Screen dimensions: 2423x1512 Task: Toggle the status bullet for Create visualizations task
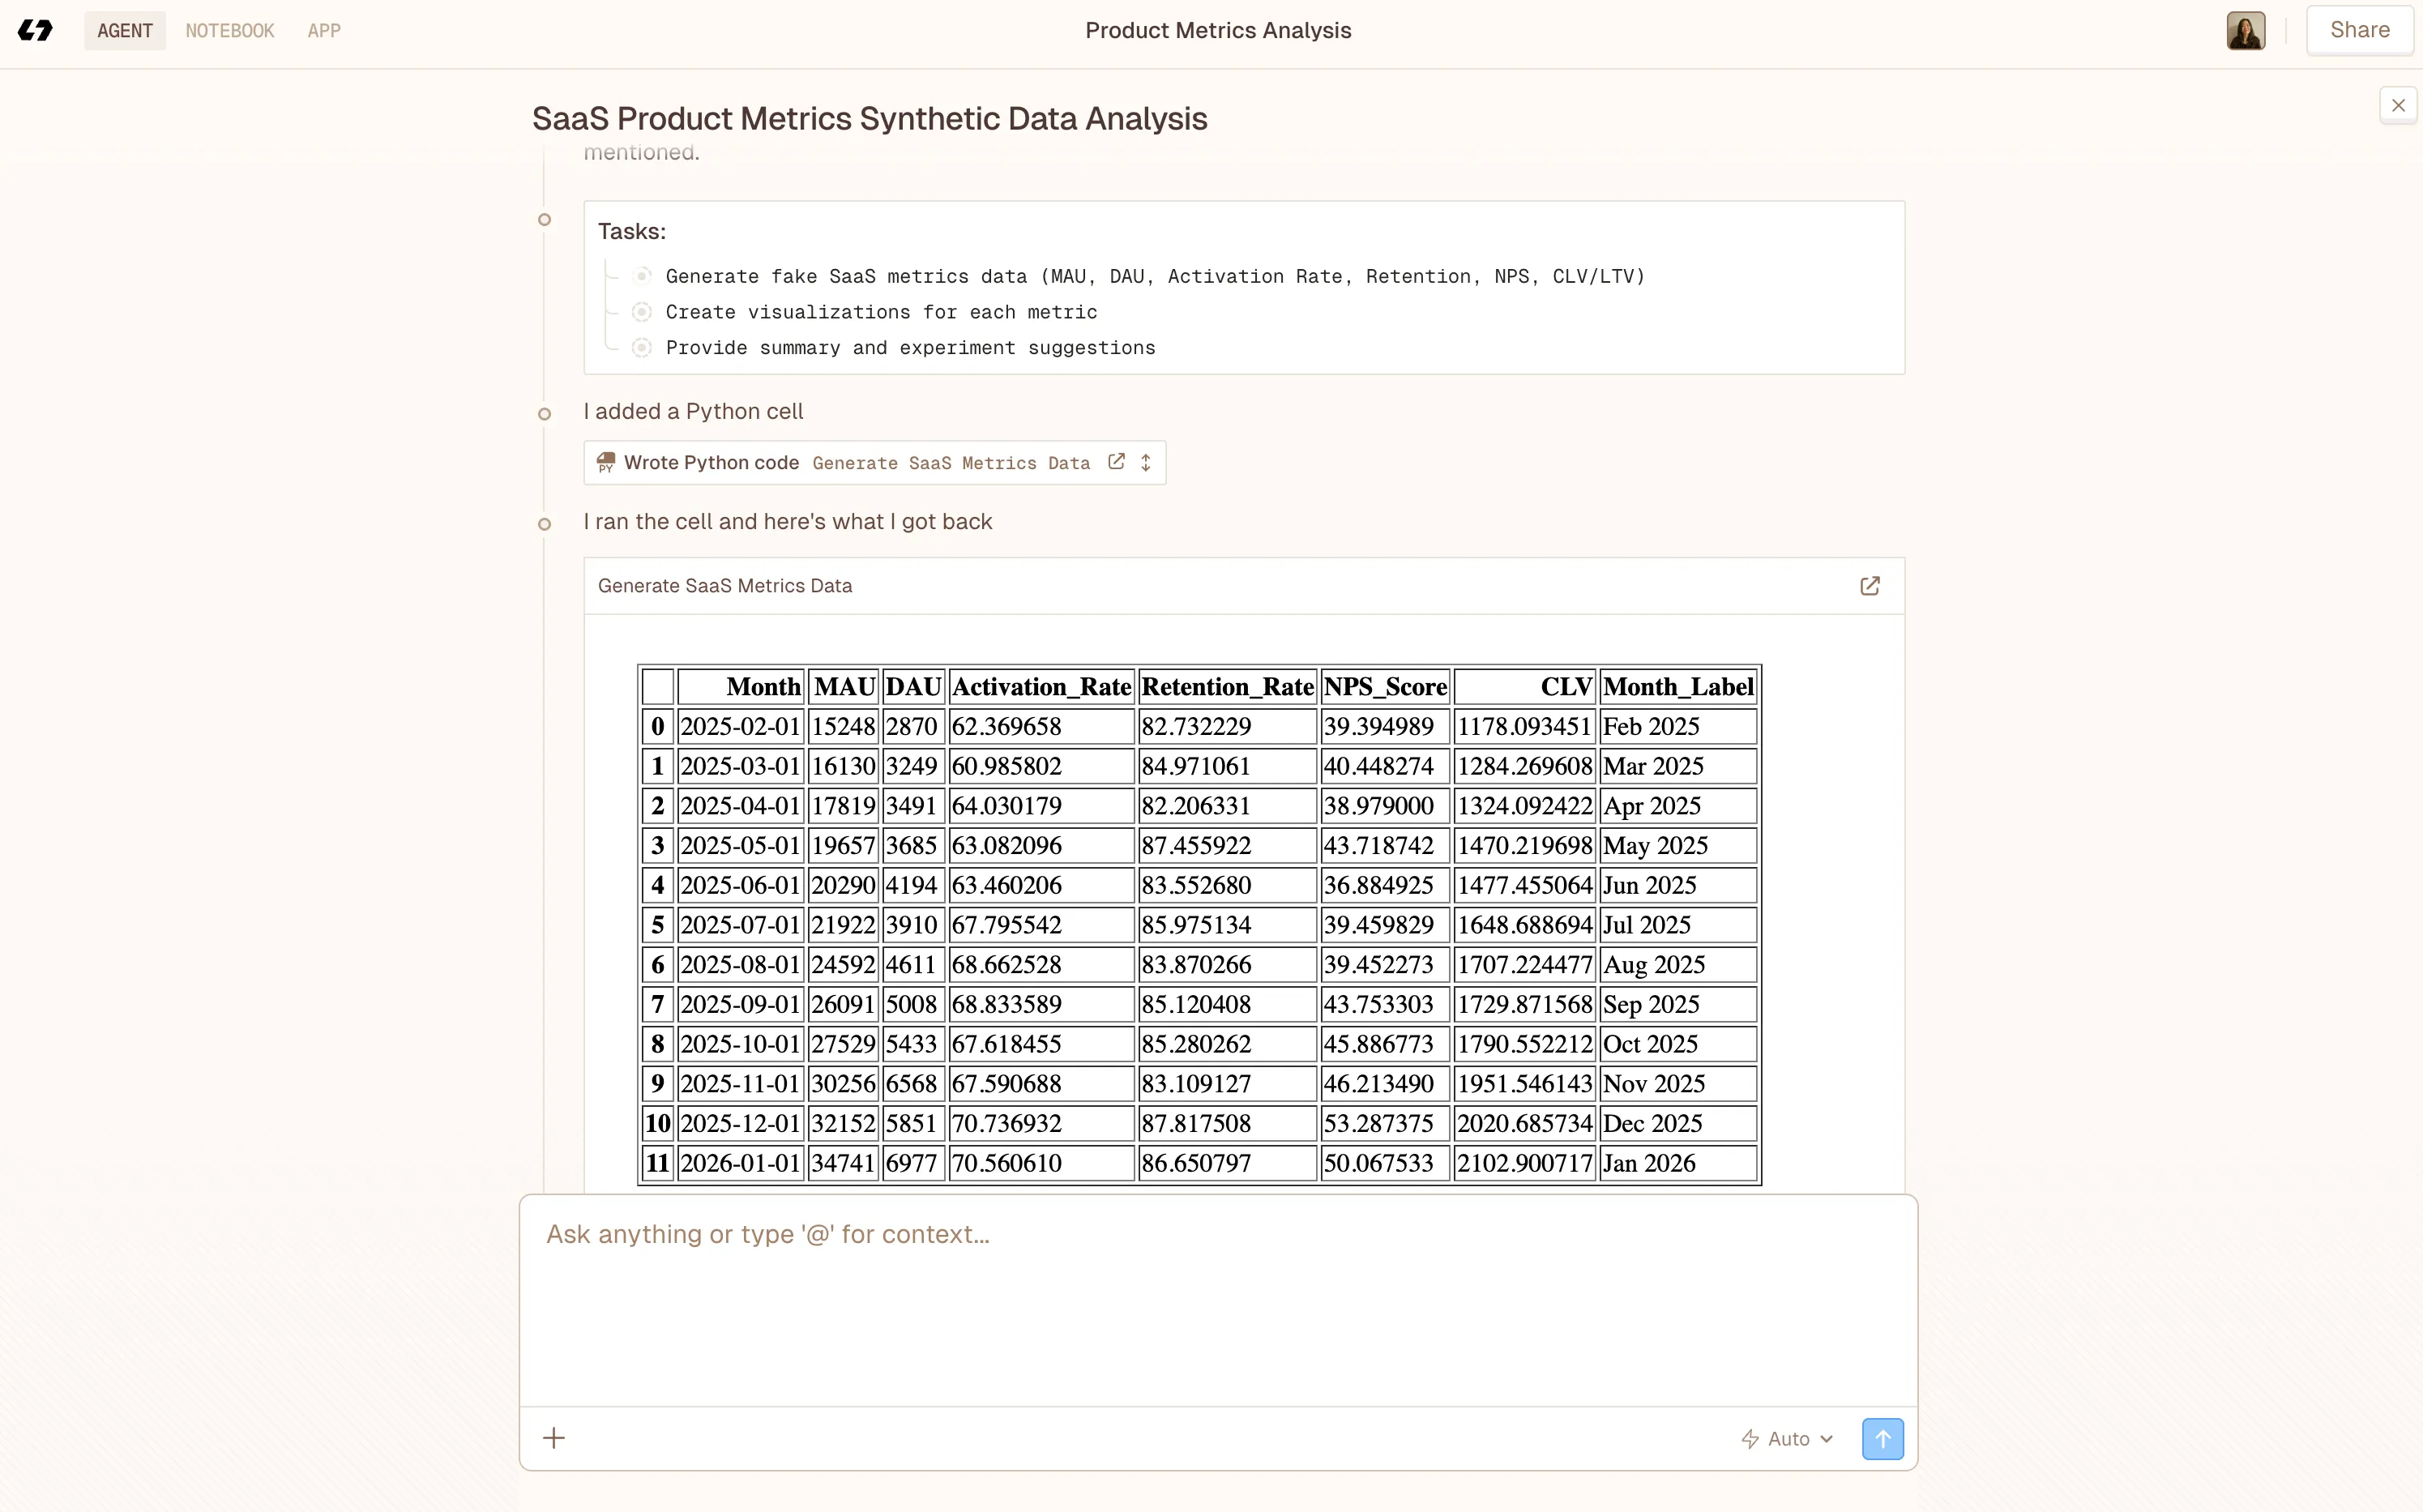pos(643,311)
